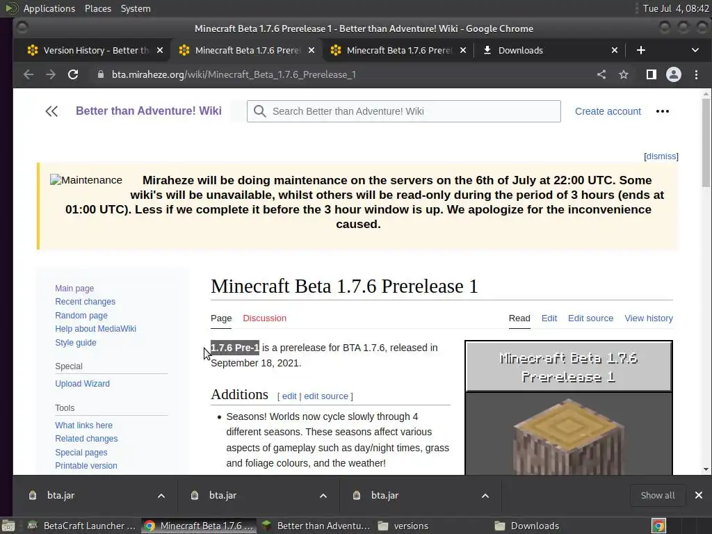Select the Page tab of the article
The width and height of the screenshot is (712, 534).
(x=221, y=318)
